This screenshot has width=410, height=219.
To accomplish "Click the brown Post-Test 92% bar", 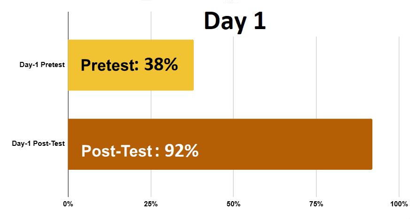I will 220,144.
